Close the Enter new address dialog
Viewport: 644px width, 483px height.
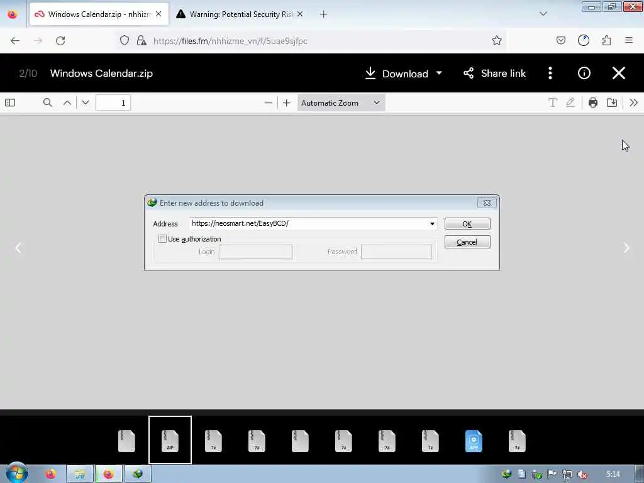tap(487, 203)
